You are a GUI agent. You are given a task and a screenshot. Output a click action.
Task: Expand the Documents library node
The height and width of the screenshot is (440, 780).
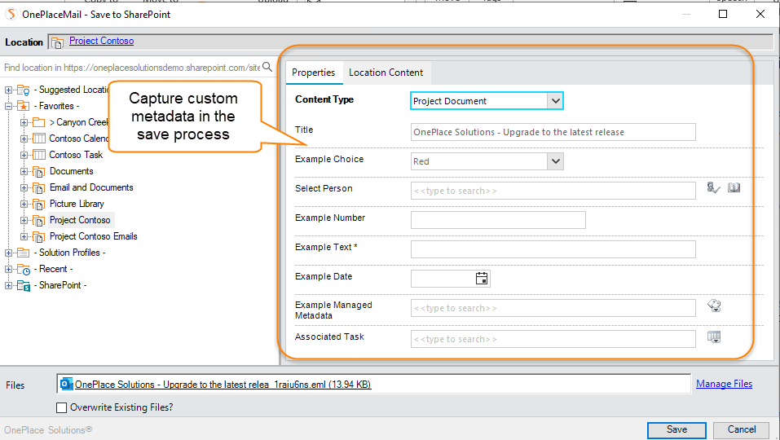coord(24,172)
